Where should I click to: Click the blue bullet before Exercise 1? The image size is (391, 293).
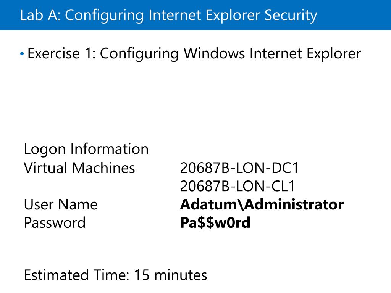pos(22,53)
